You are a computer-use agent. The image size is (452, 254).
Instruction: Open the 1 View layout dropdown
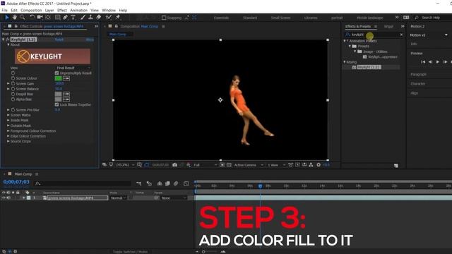(276, 165)
